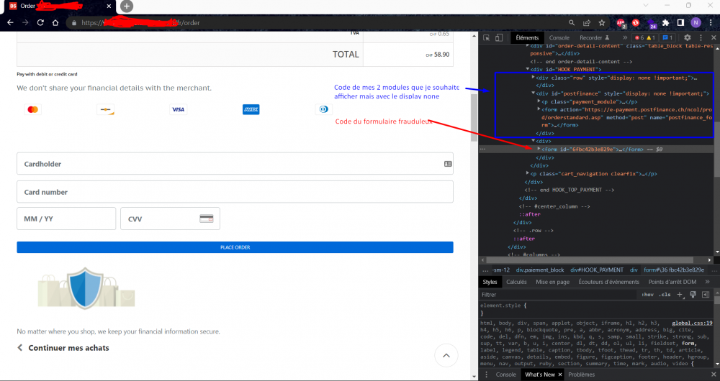Open the DevTools three-dot customize menu

[x=701, y=37]
